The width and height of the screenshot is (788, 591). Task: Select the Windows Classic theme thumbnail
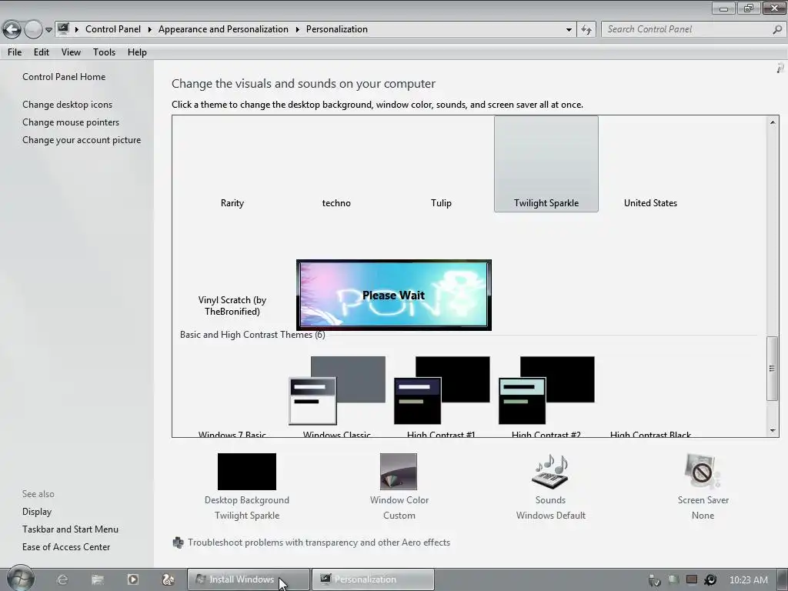[x=337, y=390]
